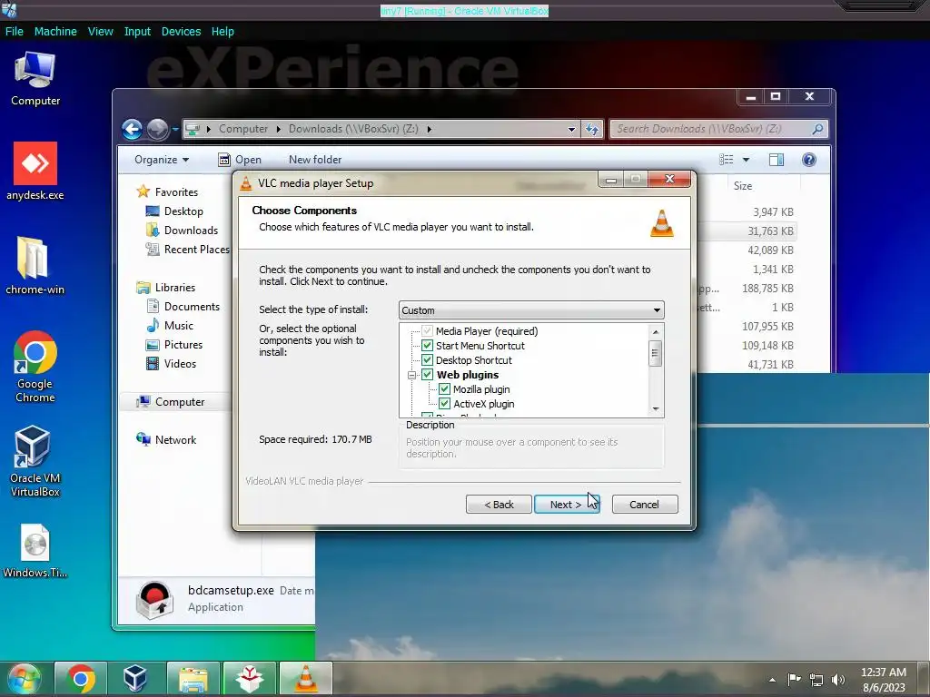
Task: Open the VirtualBox Input menu
Action: [x=137, y=32]
